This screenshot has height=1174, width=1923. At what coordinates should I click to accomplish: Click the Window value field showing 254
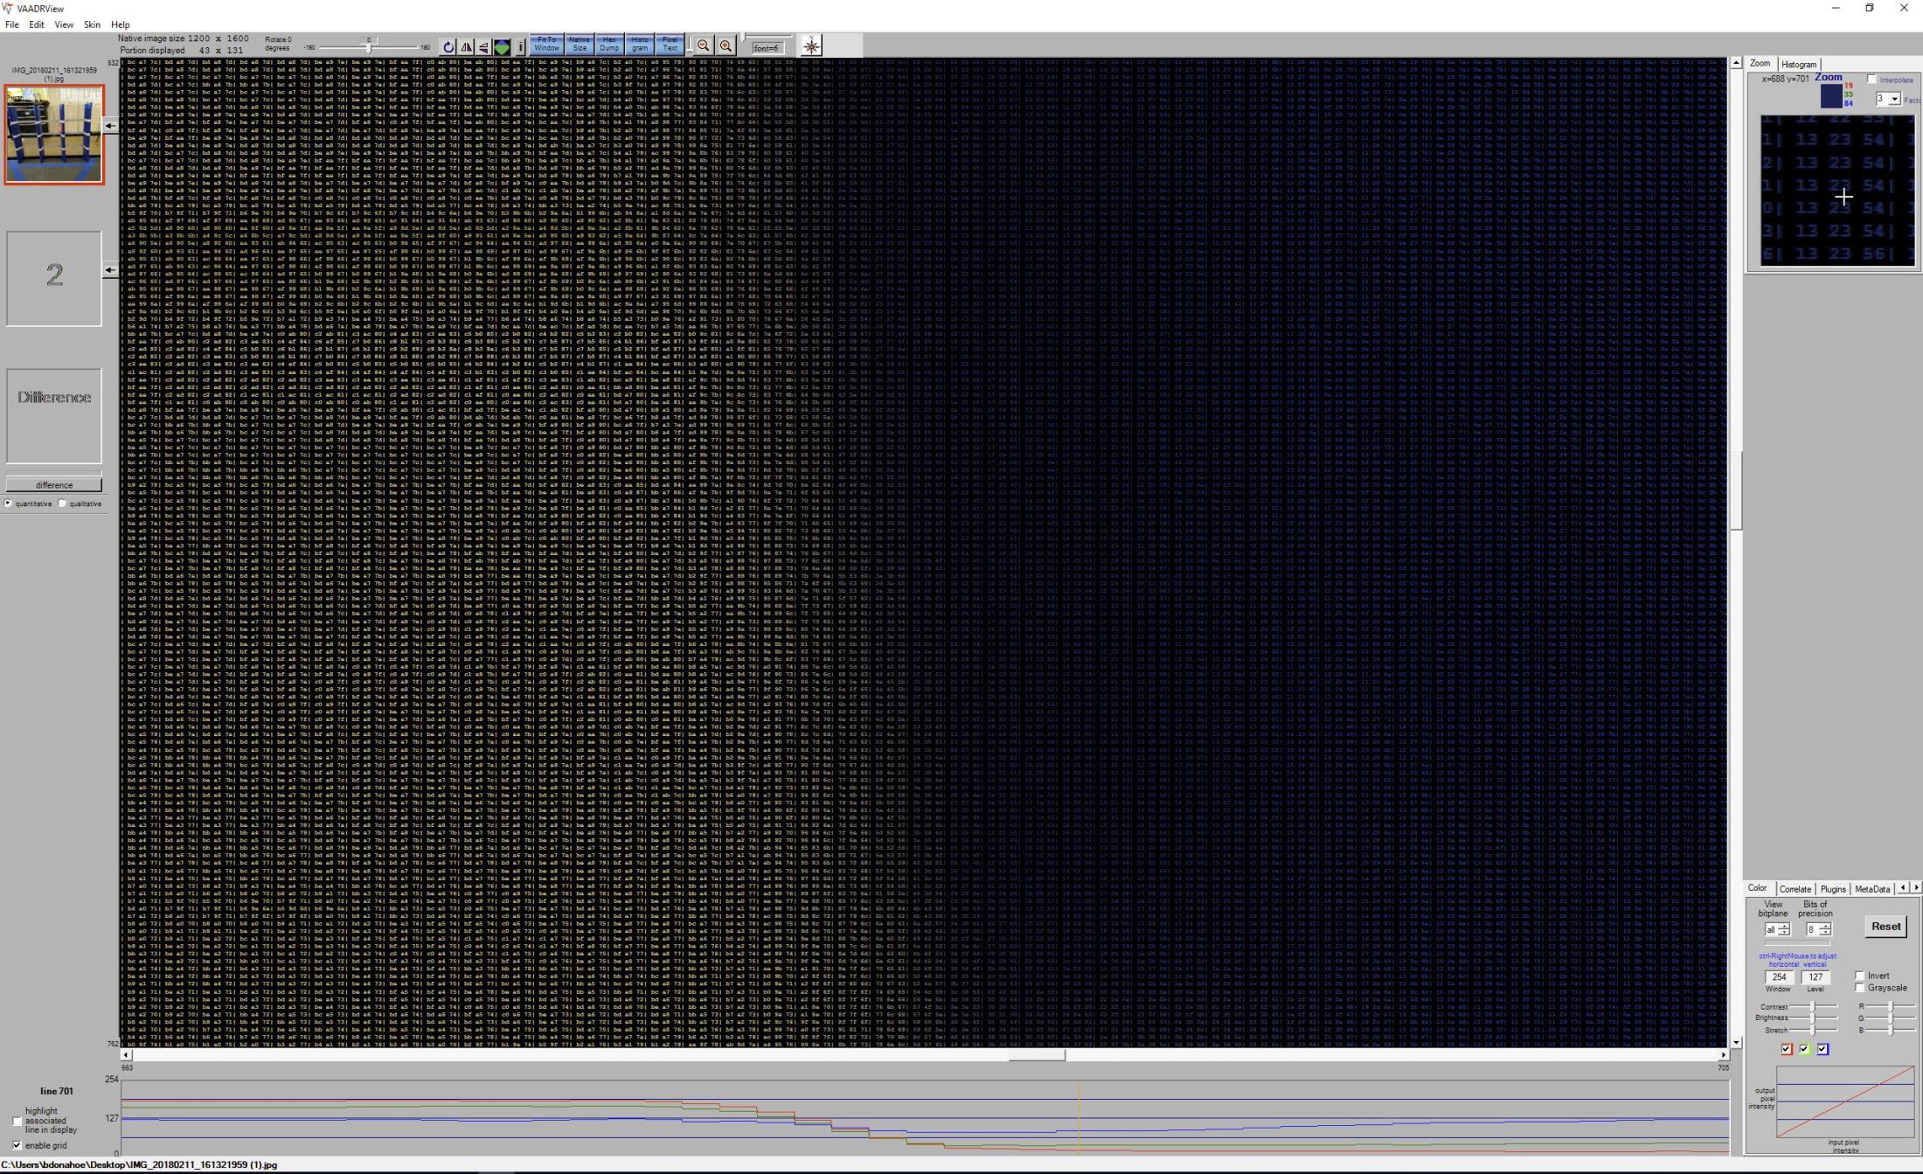[1779, 977]
